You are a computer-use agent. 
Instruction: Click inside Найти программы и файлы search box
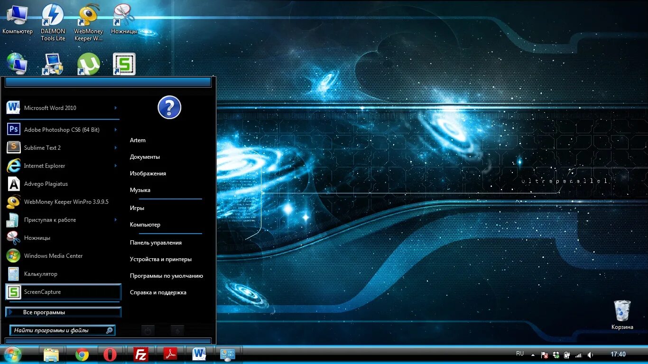62,330
